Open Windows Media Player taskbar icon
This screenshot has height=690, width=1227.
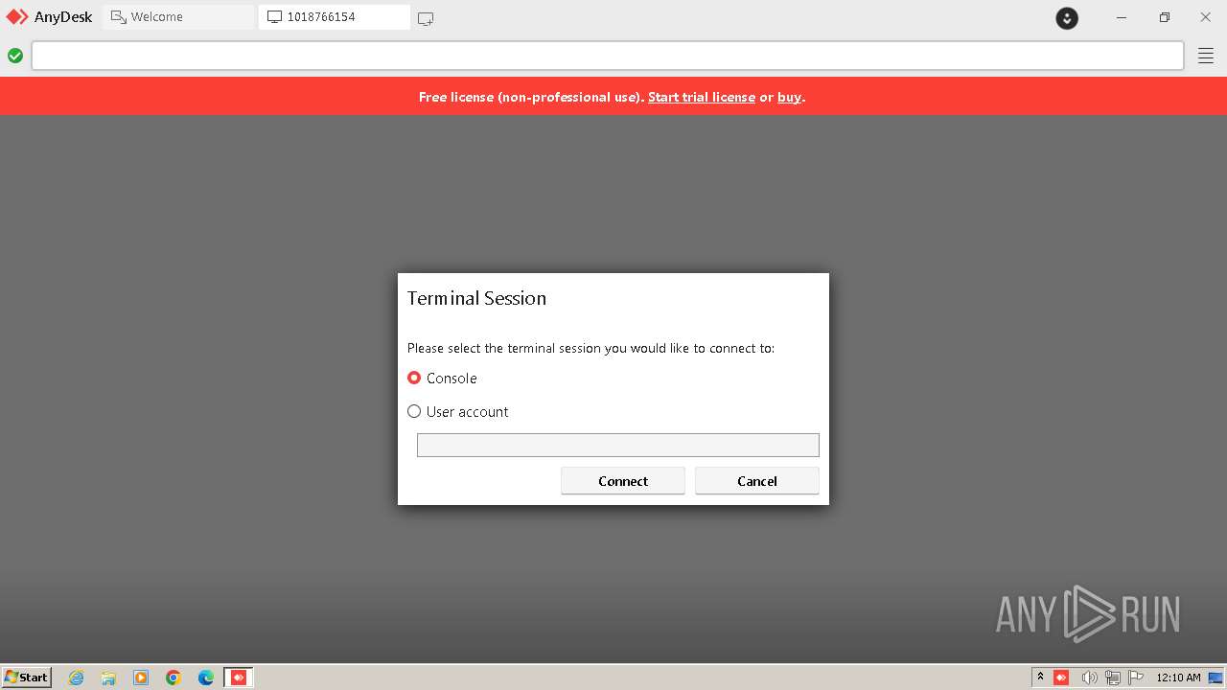tap(141, 678)
